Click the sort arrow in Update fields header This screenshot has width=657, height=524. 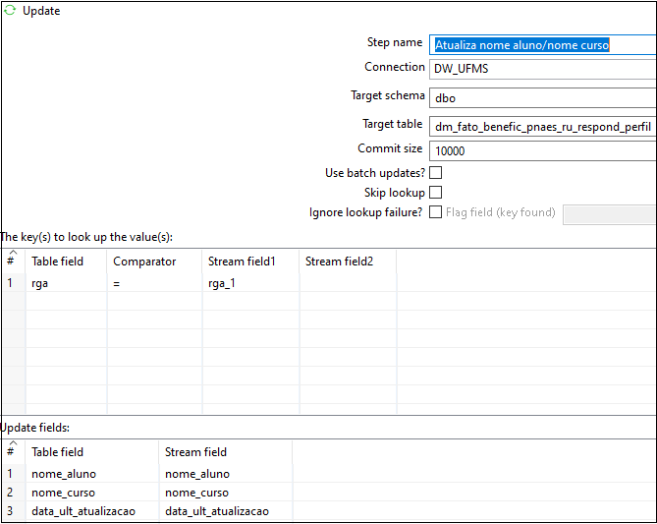click(13, 442)
